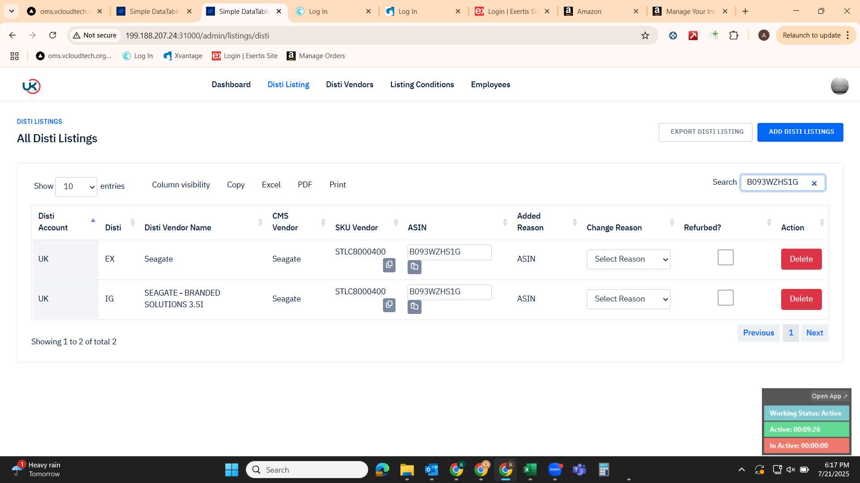Go to Listing Conditions page
Screen dimensions: 860x483
coord(422,85)
